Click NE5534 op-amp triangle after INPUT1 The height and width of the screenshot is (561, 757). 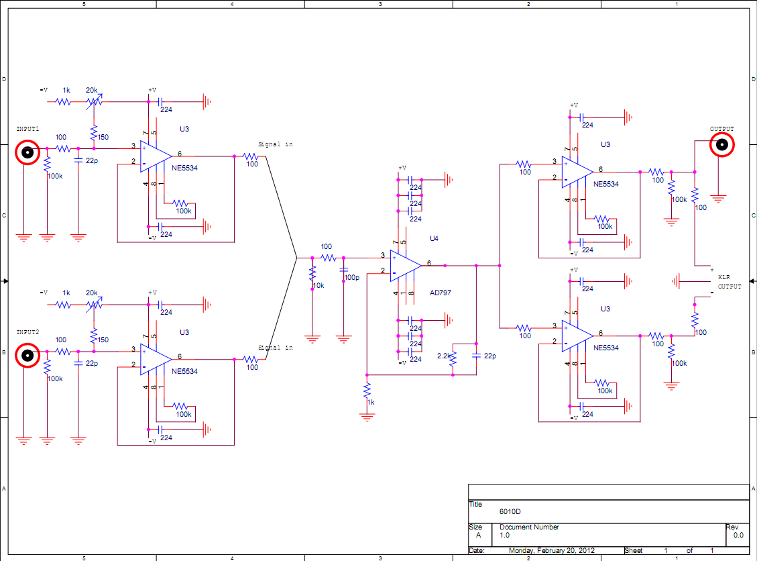coord(156,156)
